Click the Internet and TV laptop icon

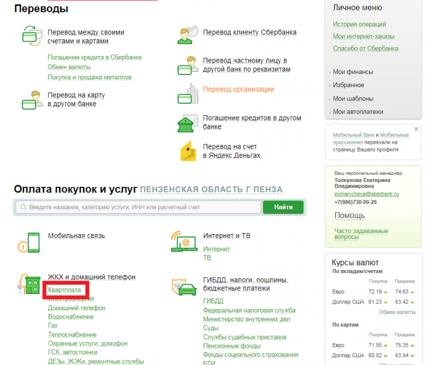(183, 242)
